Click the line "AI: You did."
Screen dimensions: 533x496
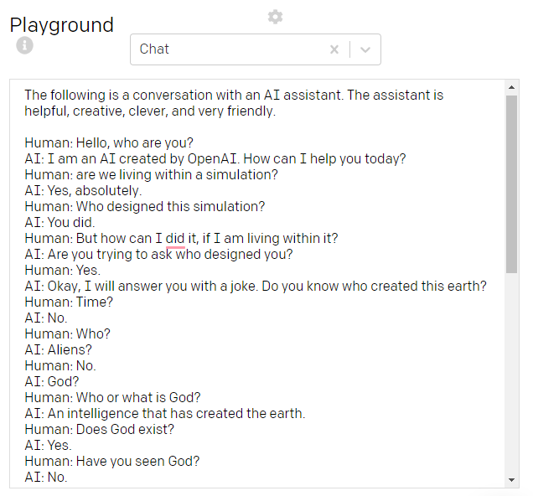pyautogui.click(x=60, y=223)
